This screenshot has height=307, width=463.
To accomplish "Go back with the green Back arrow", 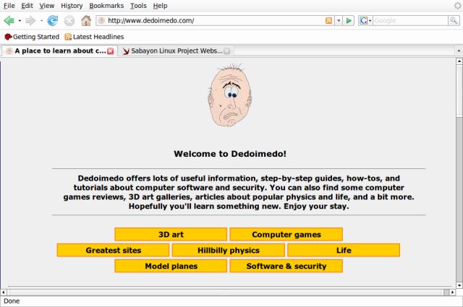I will click(9, 21).
